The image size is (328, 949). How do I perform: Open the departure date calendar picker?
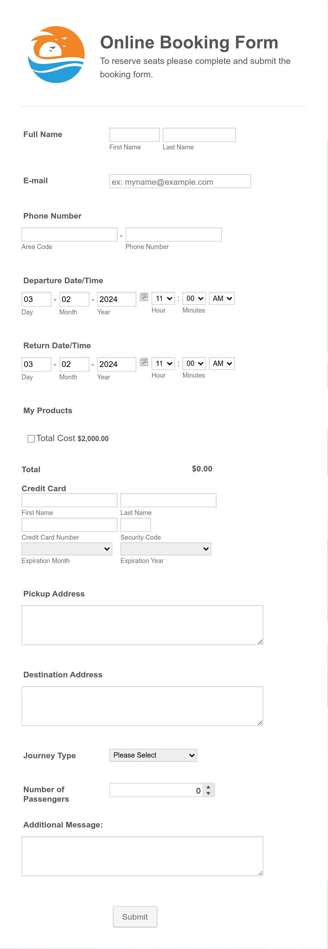(x=144, y=297)
